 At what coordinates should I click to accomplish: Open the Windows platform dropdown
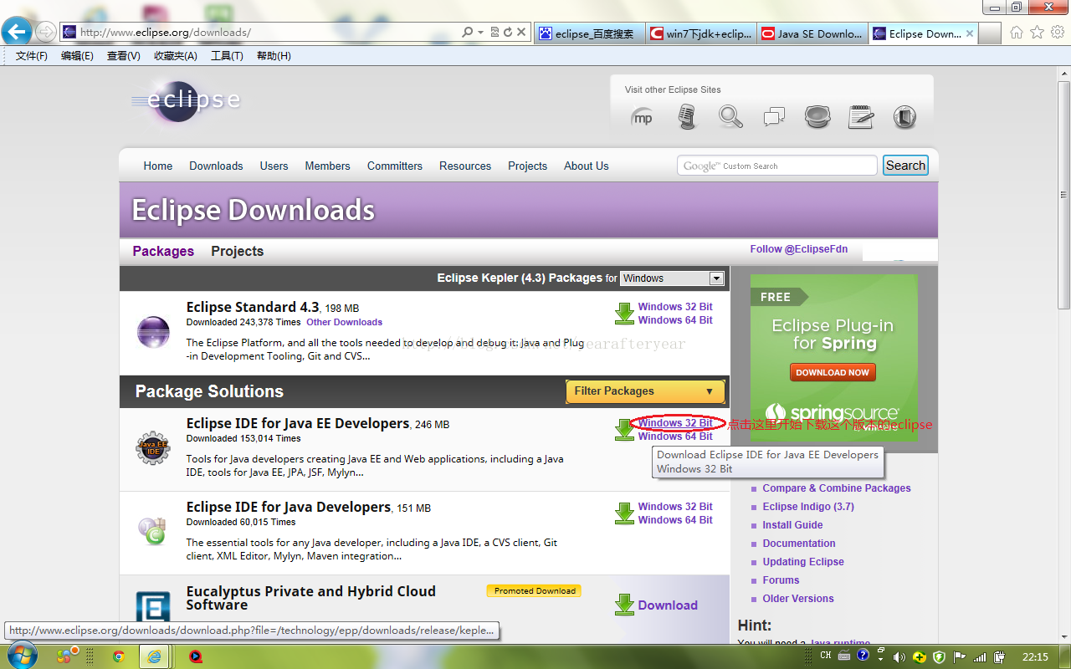click(715, 278)
